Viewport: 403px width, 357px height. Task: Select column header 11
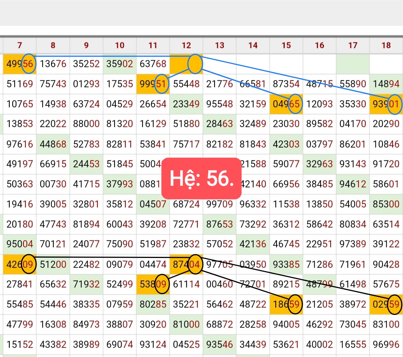click(153, 45)
